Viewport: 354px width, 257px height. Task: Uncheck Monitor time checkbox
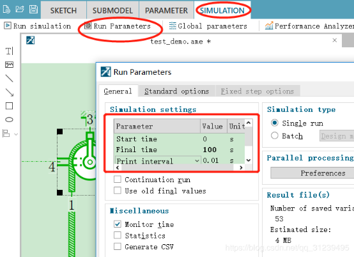pos(118,224)
